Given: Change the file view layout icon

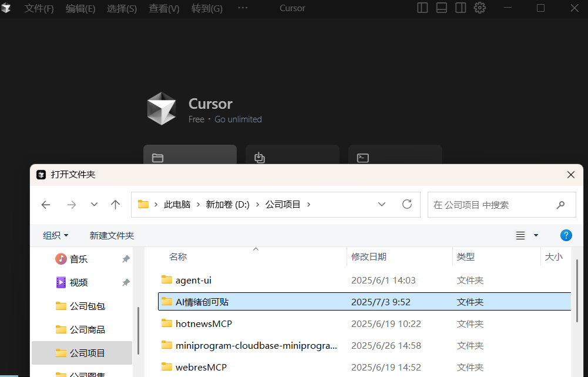Looking at the screenshot, I should [520, 235].
